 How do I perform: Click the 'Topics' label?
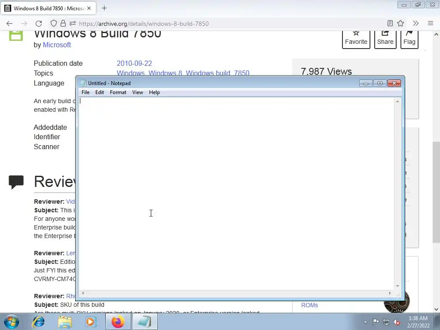[x=43, y=73]
